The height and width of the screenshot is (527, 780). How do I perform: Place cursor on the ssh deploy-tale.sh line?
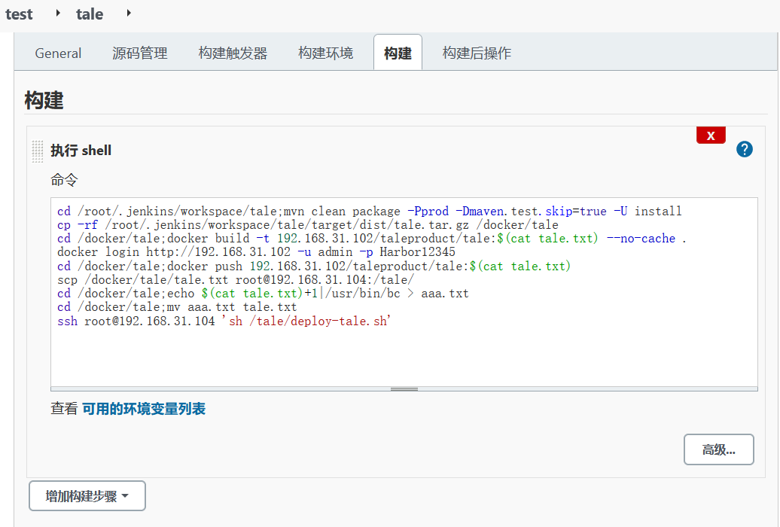click(224, 321)
